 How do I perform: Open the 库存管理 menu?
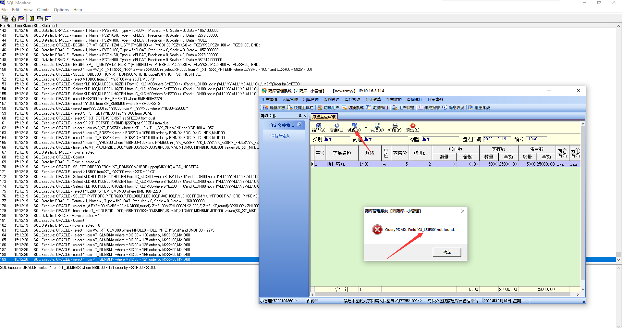352,100
